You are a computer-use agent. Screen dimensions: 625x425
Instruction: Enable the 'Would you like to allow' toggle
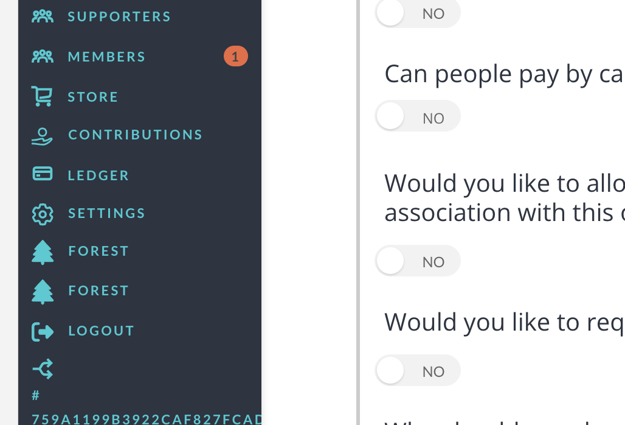[x=418, y=261]
